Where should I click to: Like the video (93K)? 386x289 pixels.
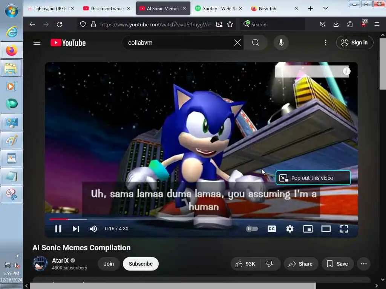point(245,264)
